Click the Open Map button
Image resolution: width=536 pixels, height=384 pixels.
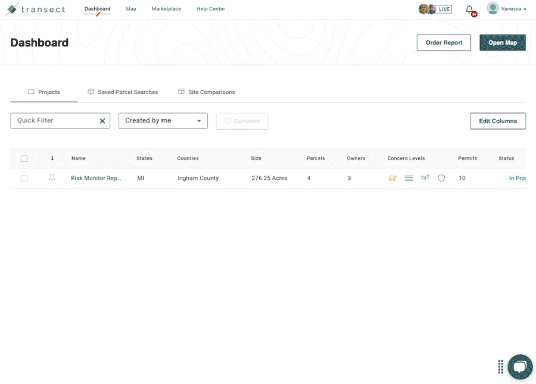[503, 43]
